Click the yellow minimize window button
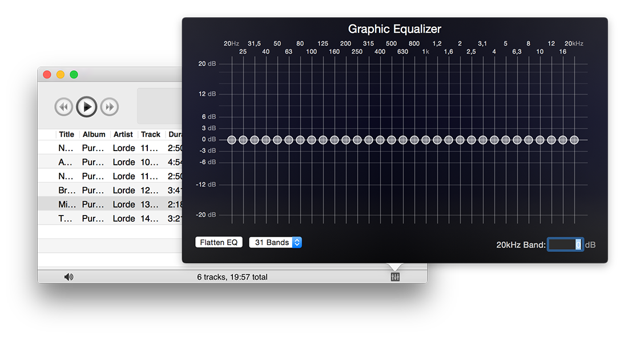 [x=61, y=75]
